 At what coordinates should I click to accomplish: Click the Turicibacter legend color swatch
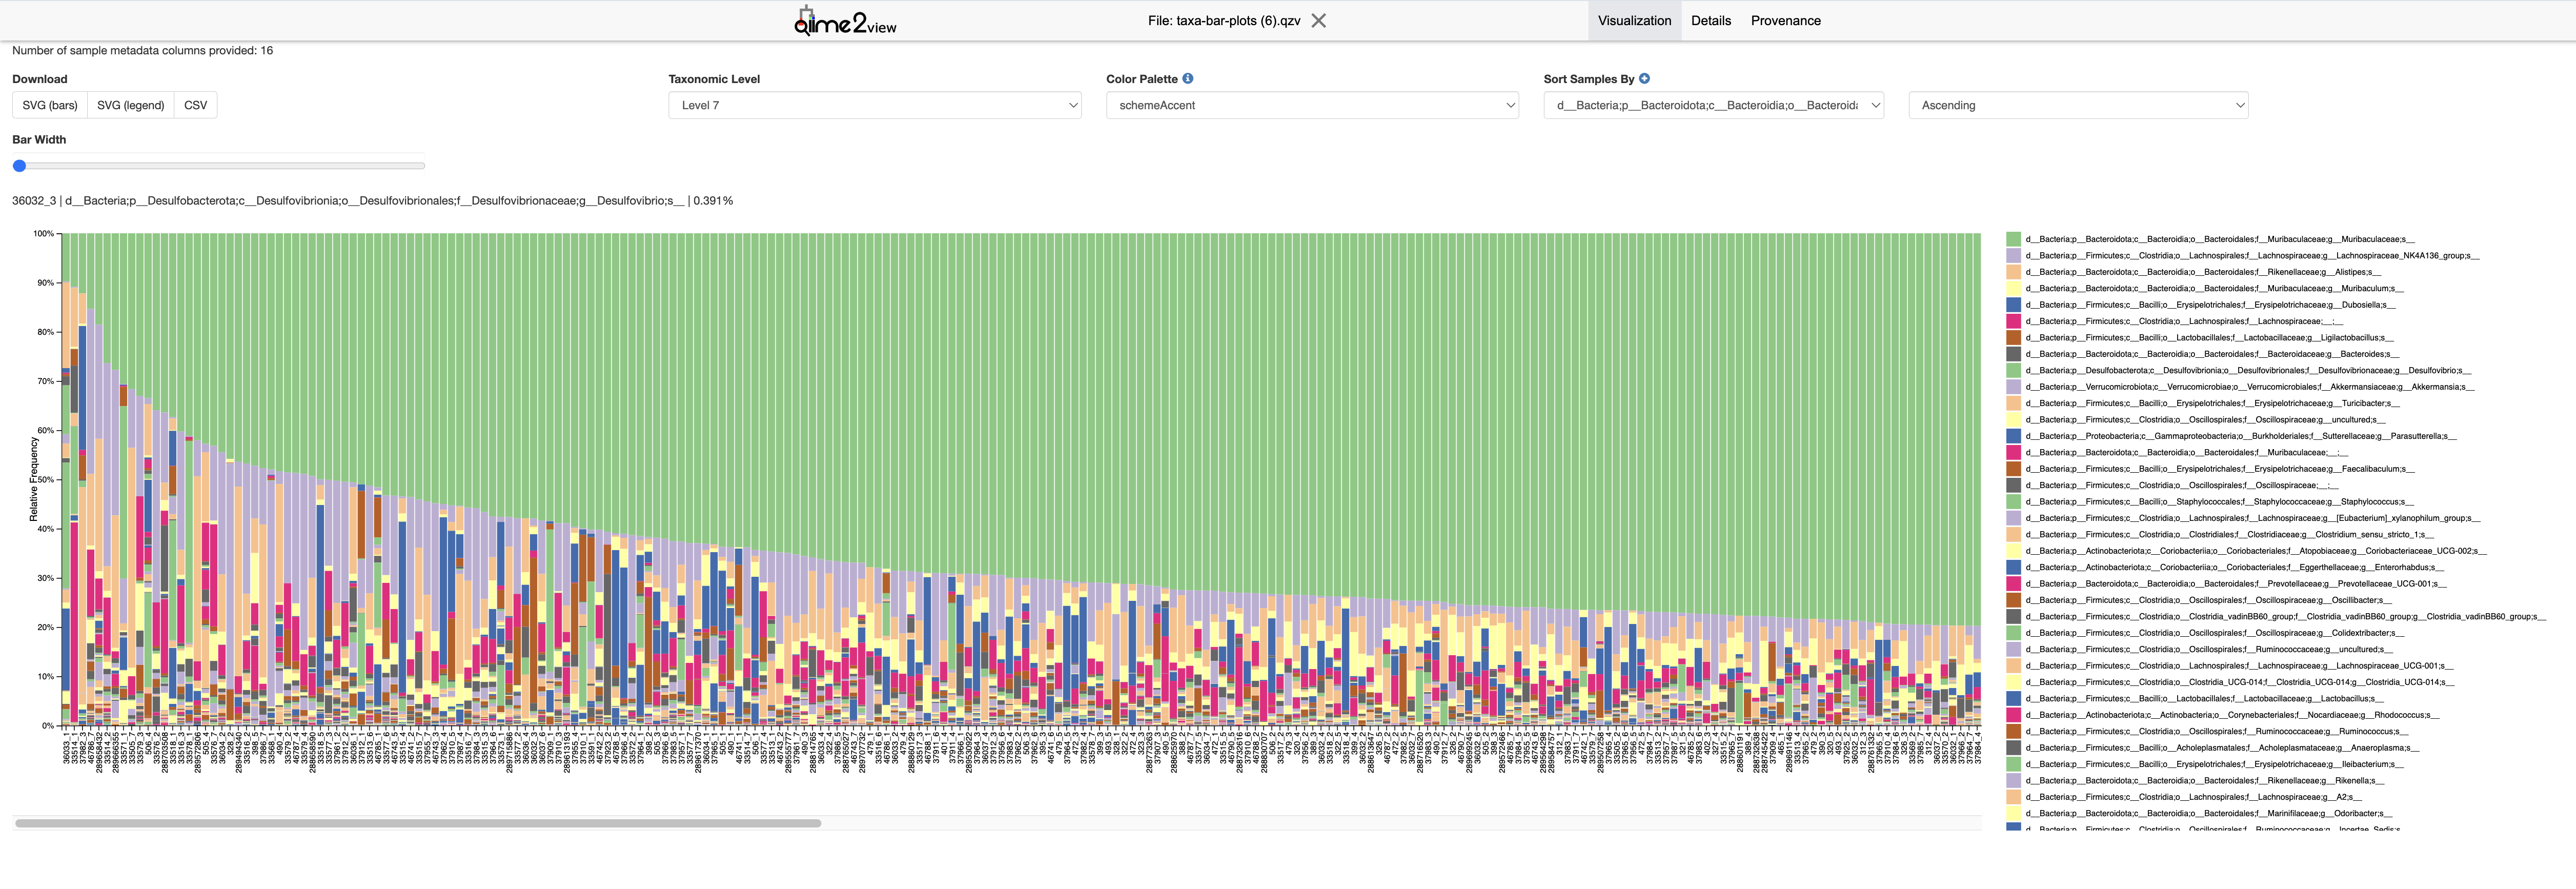[x=2013, y=403]
